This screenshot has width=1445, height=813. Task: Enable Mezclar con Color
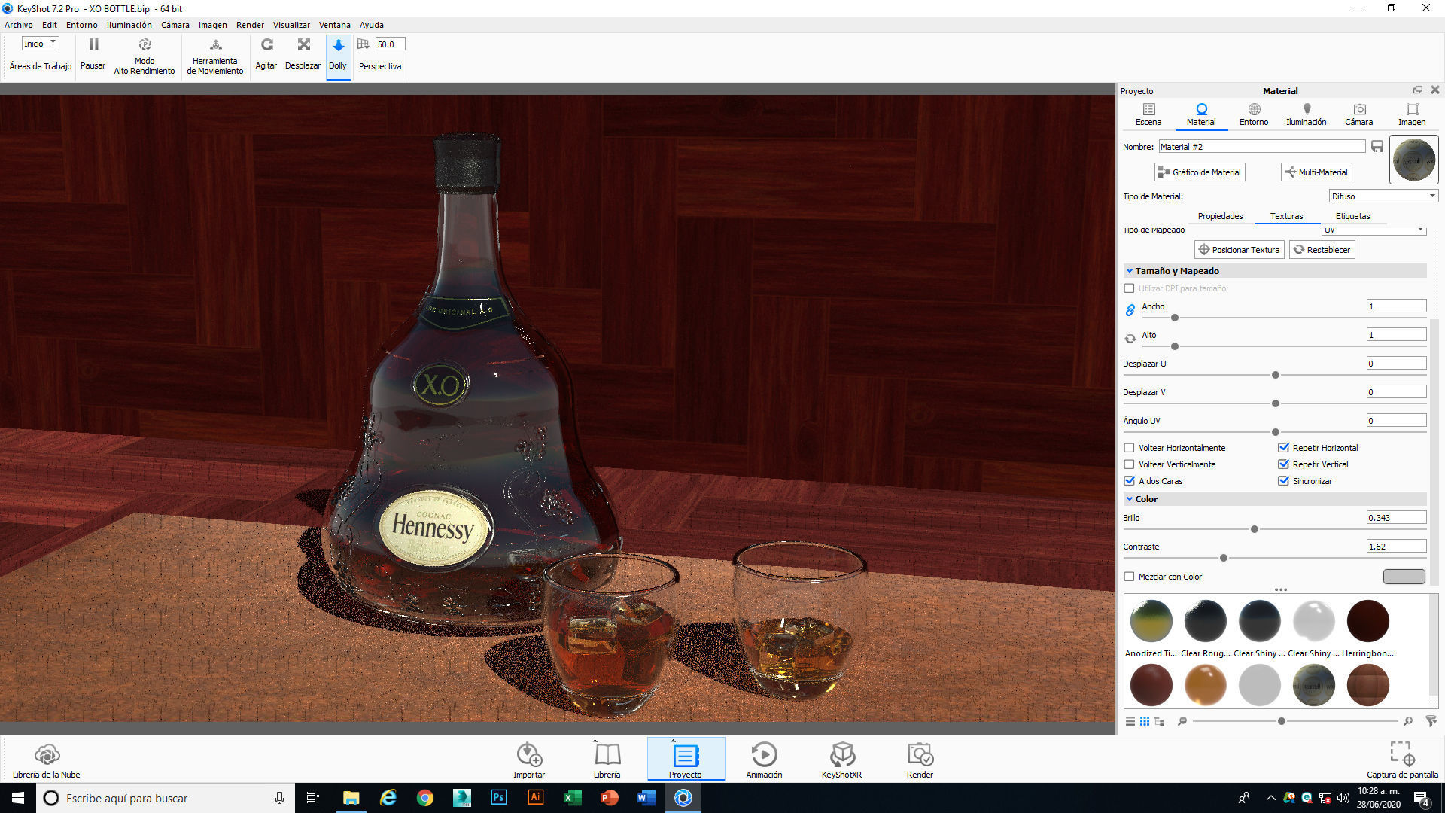tap(1129, 577)
